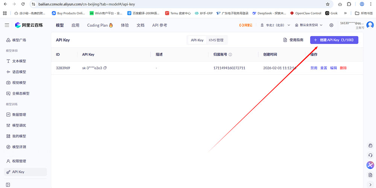Click the 描述 column header

click(x=159, y=55)
